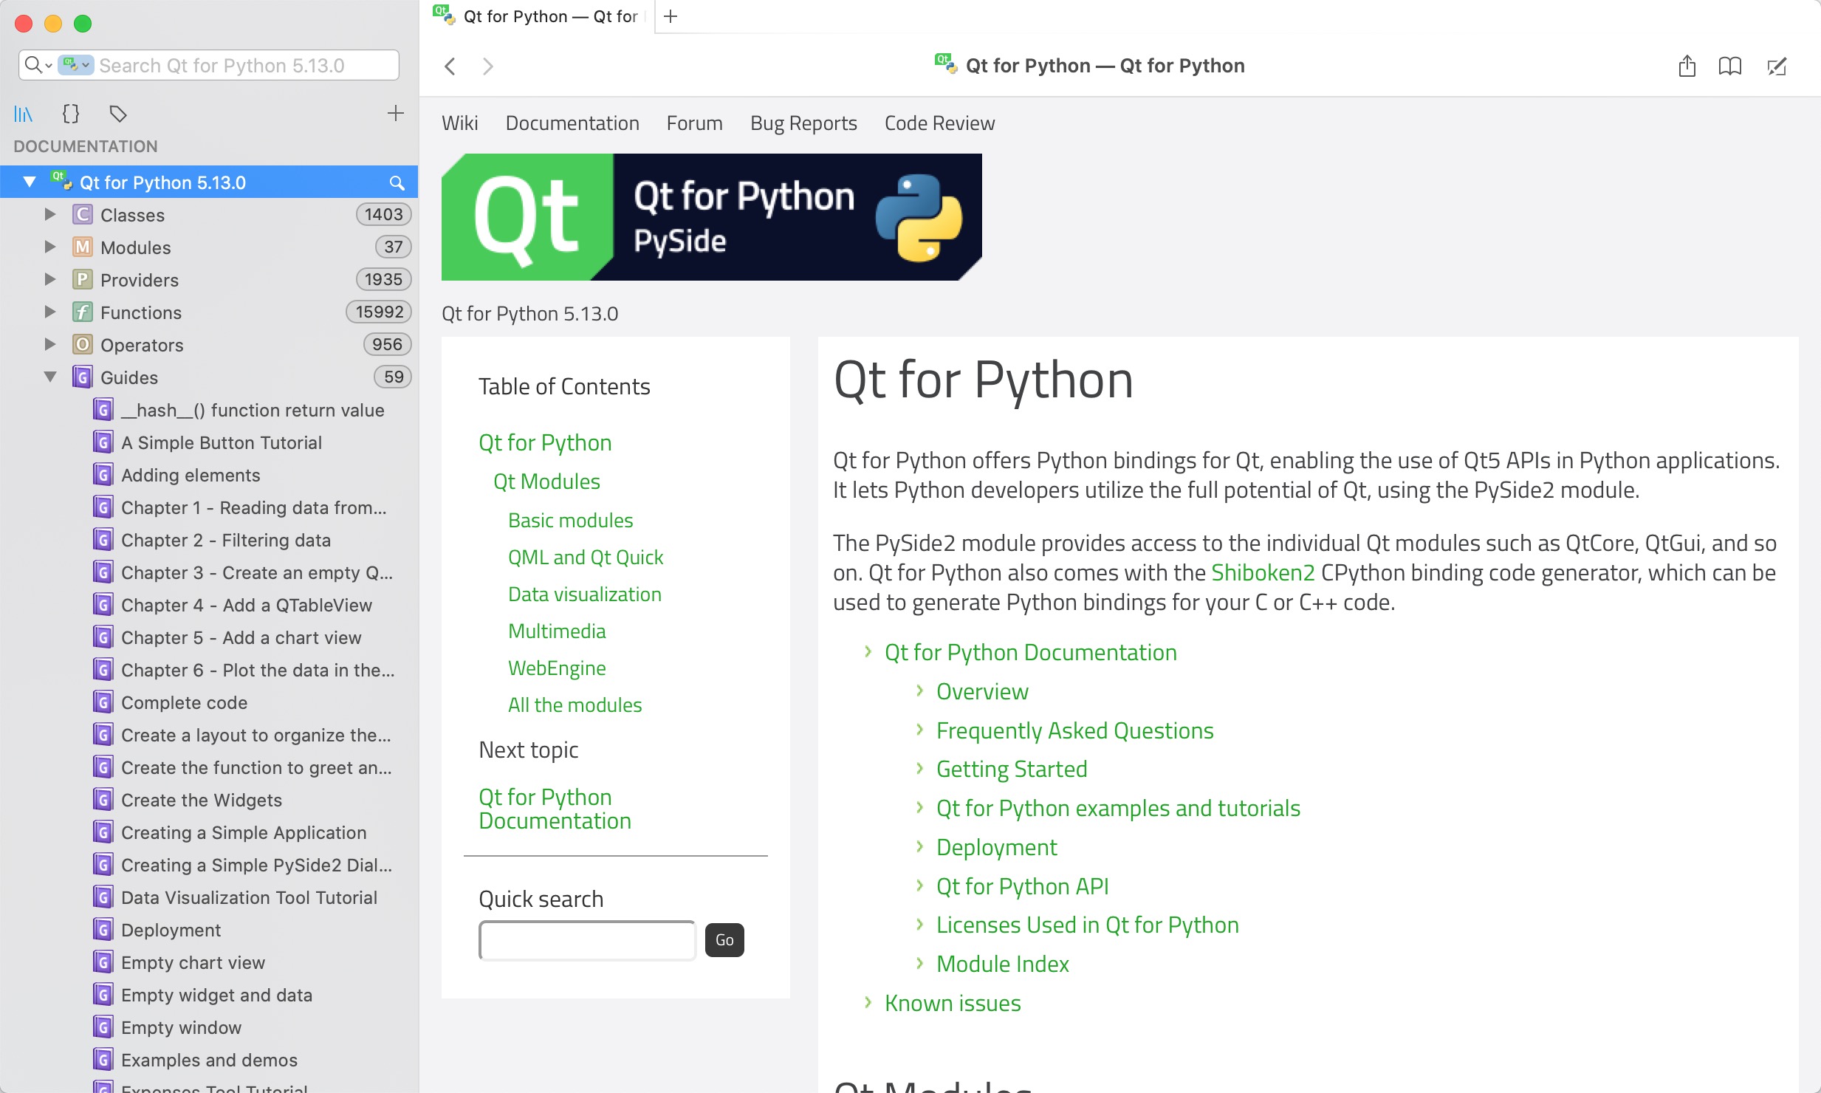
Task: Switch to the snippets braces icon
Action: point(71,114)
